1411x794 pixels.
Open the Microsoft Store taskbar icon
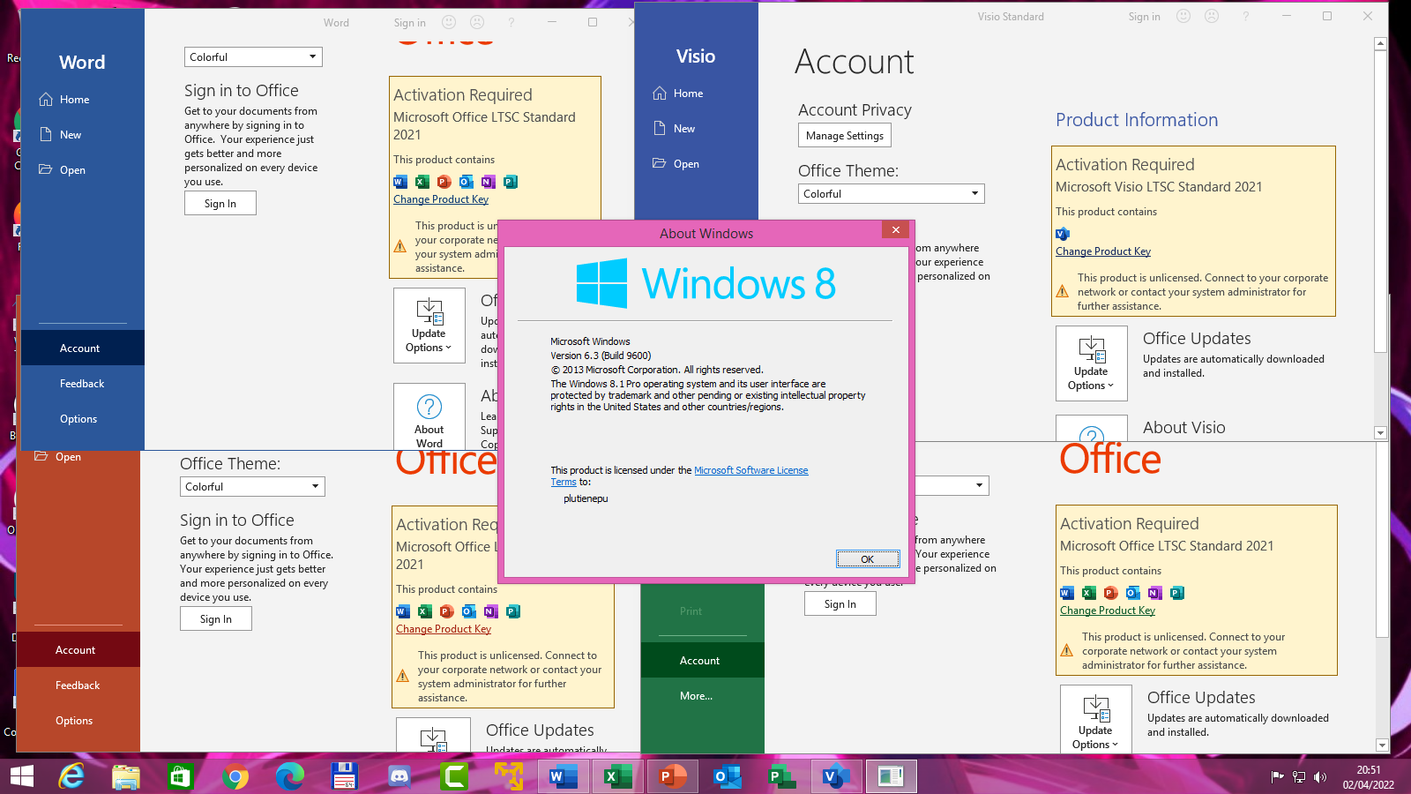click(x=181, y=776)
